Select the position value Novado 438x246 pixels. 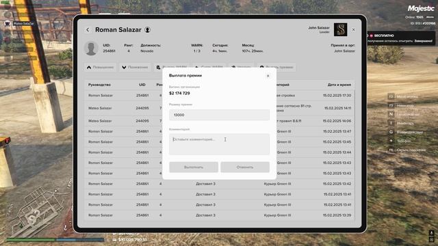(147, 51)
